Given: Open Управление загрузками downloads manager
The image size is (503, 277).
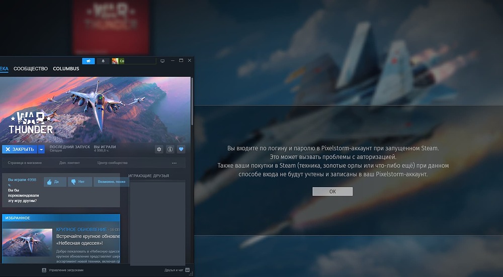Looking at the screenshot, I should tap(66, 270).
